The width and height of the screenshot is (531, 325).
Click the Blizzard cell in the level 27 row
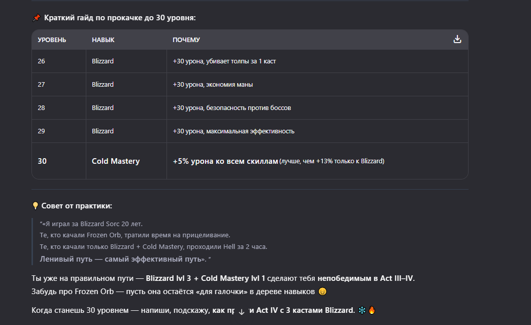point(103,84)
